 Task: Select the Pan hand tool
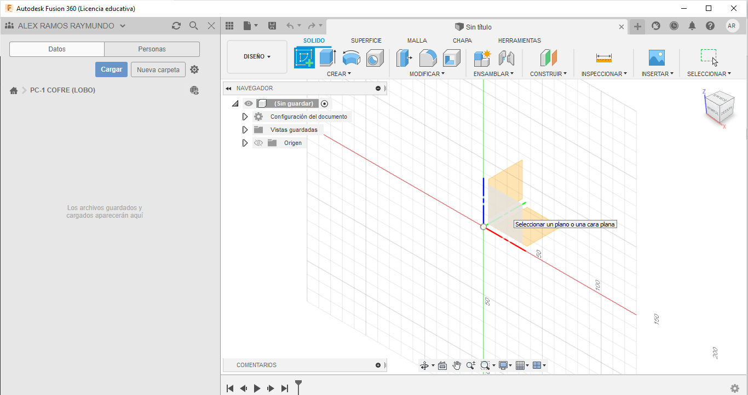coord(457,365)
